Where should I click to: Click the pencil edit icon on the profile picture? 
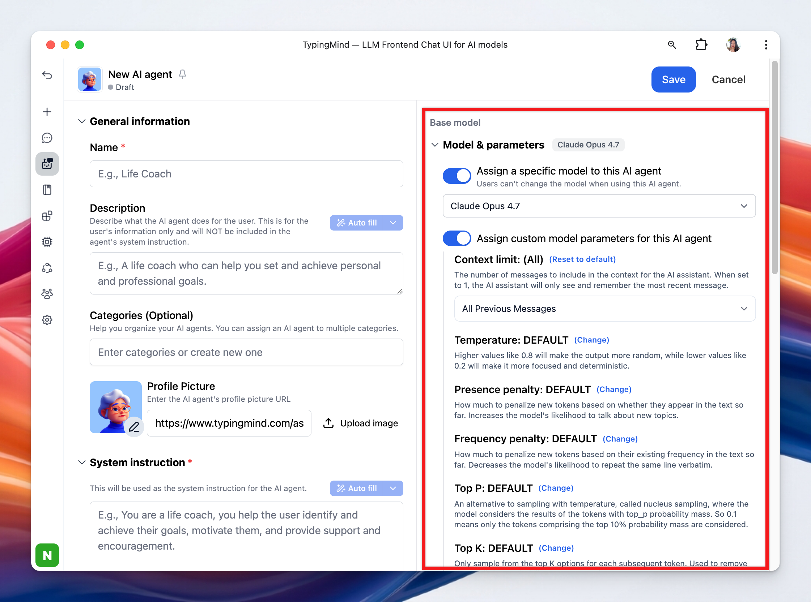134,426
